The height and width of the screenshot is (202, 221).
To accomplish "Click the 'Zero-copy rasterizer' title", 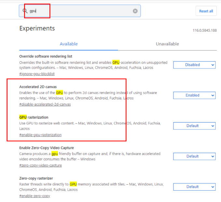I will coord(36,178).
